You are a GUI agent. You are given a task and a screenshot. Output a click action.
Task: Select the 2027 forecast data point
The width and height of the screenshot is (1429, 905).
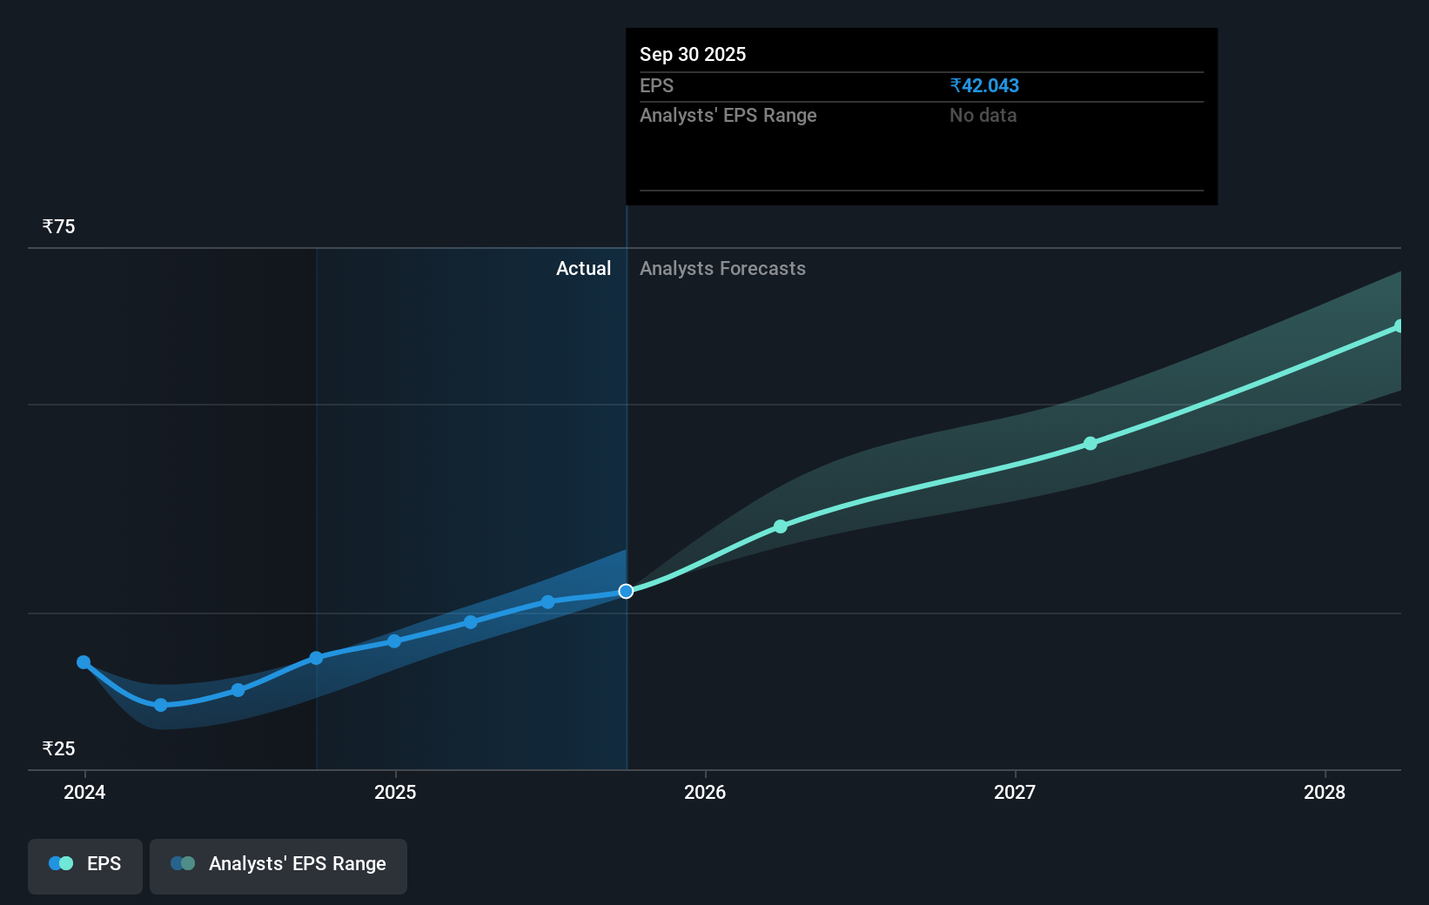1090,444
